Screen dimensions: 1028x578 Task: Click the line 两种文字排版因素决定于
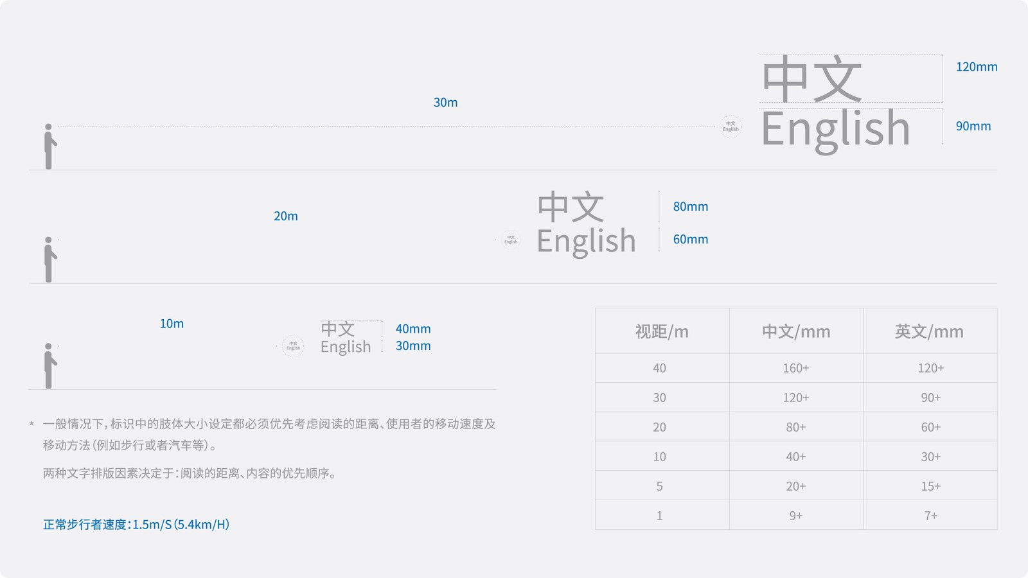tap(190, 473)
